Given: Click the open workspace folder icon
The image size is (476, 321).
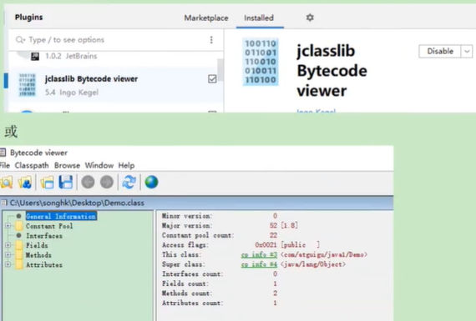Looking at the screenshot, I should coord(47,183).
